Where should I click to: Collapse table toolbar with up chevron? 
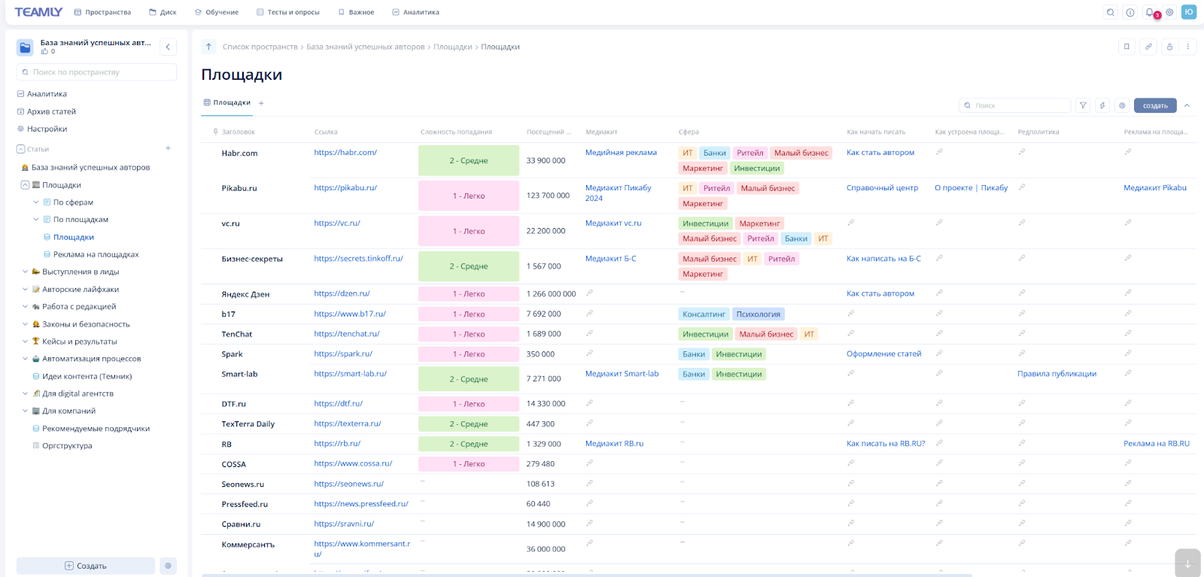coord(1187,105)
